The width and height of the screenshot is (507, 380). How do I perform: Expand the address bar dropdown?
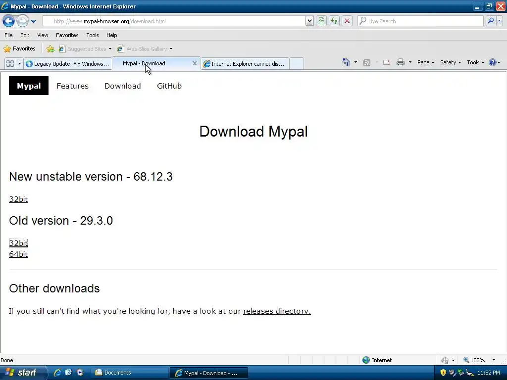pyautogui.click(x=309, y=21)
